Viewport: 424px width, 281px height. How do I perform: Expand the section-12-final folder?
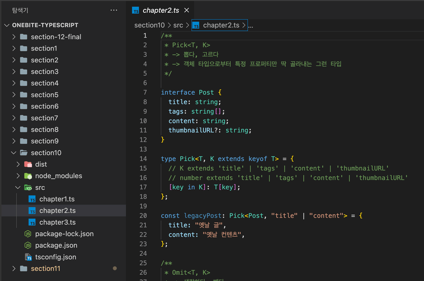pyautogui.click(x=14, y=37)
